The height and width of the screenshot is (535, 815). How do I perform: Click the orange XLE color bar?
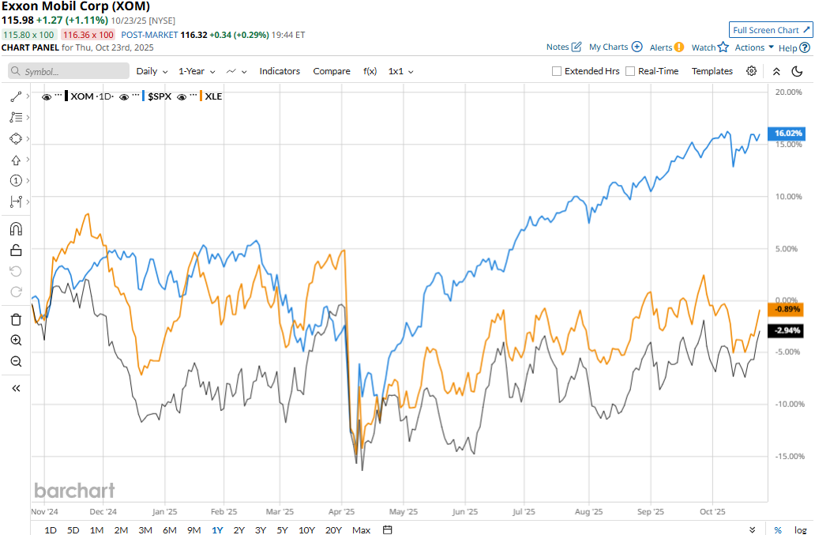coord(201,96)
